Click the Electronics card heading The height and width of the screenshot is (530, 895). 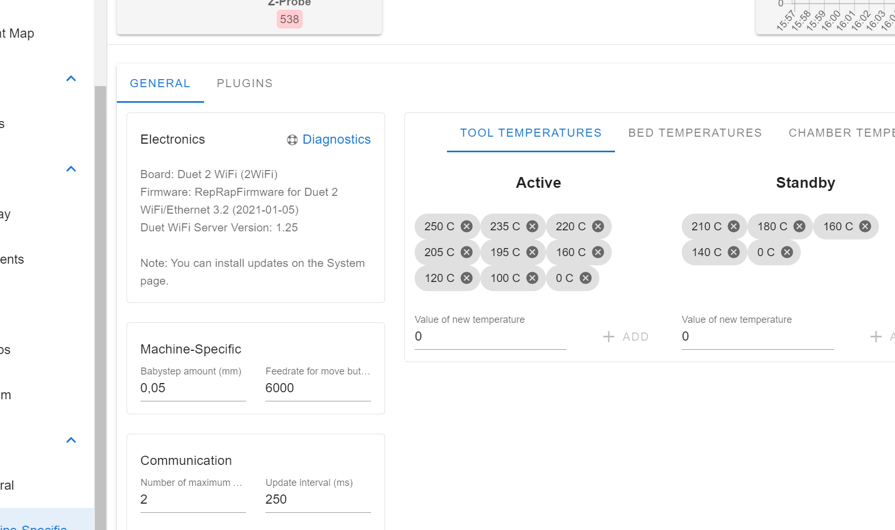pyautogui.click(x=173, y=139)
